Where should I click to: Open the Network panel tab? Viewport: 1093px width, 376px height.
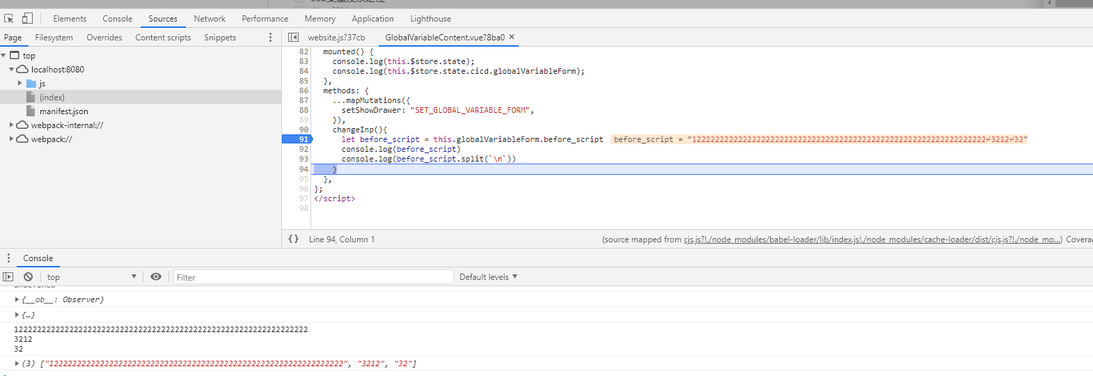point(210,19)
